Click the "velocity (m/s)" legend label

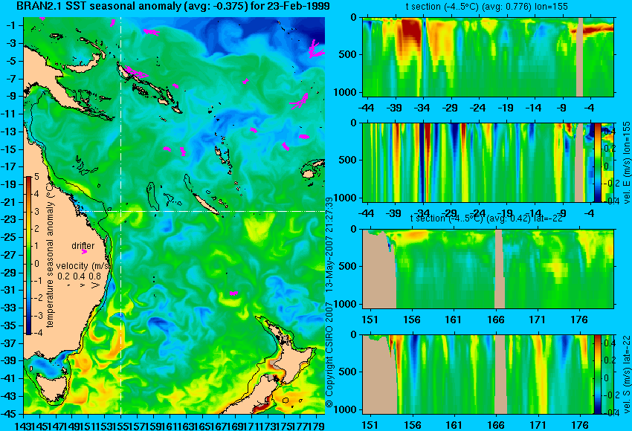[83, 266]
